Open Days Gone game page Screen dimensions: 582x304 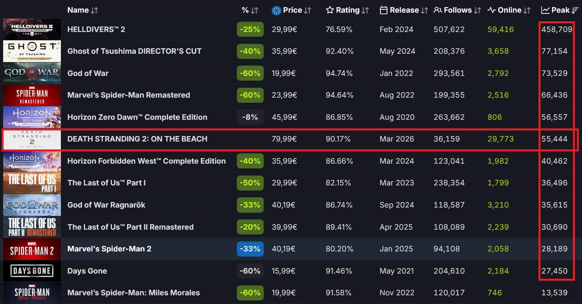pyautogui.click(x=87, y=271)
